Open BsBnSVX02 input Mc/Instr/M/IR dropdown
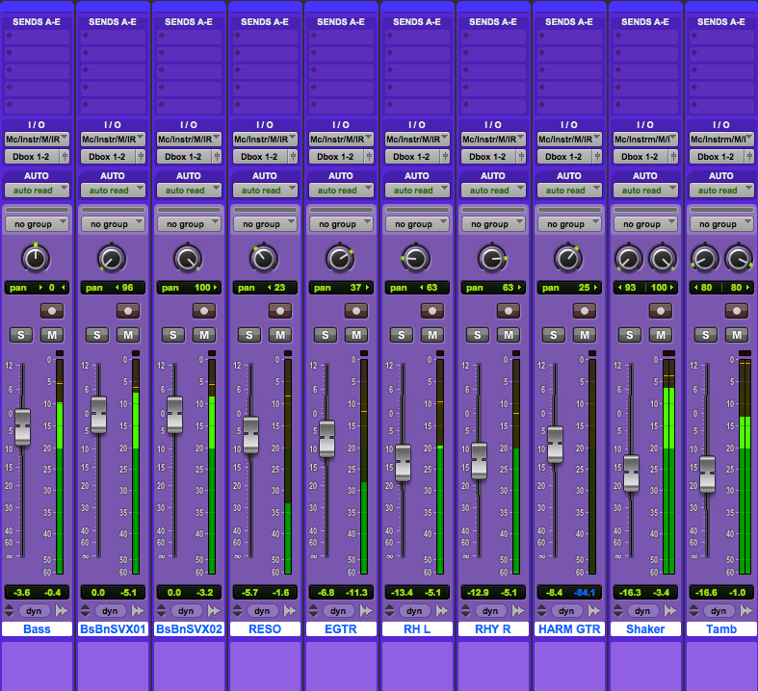The width and height of the screenshot is (758, 691). tap(189, 140)
